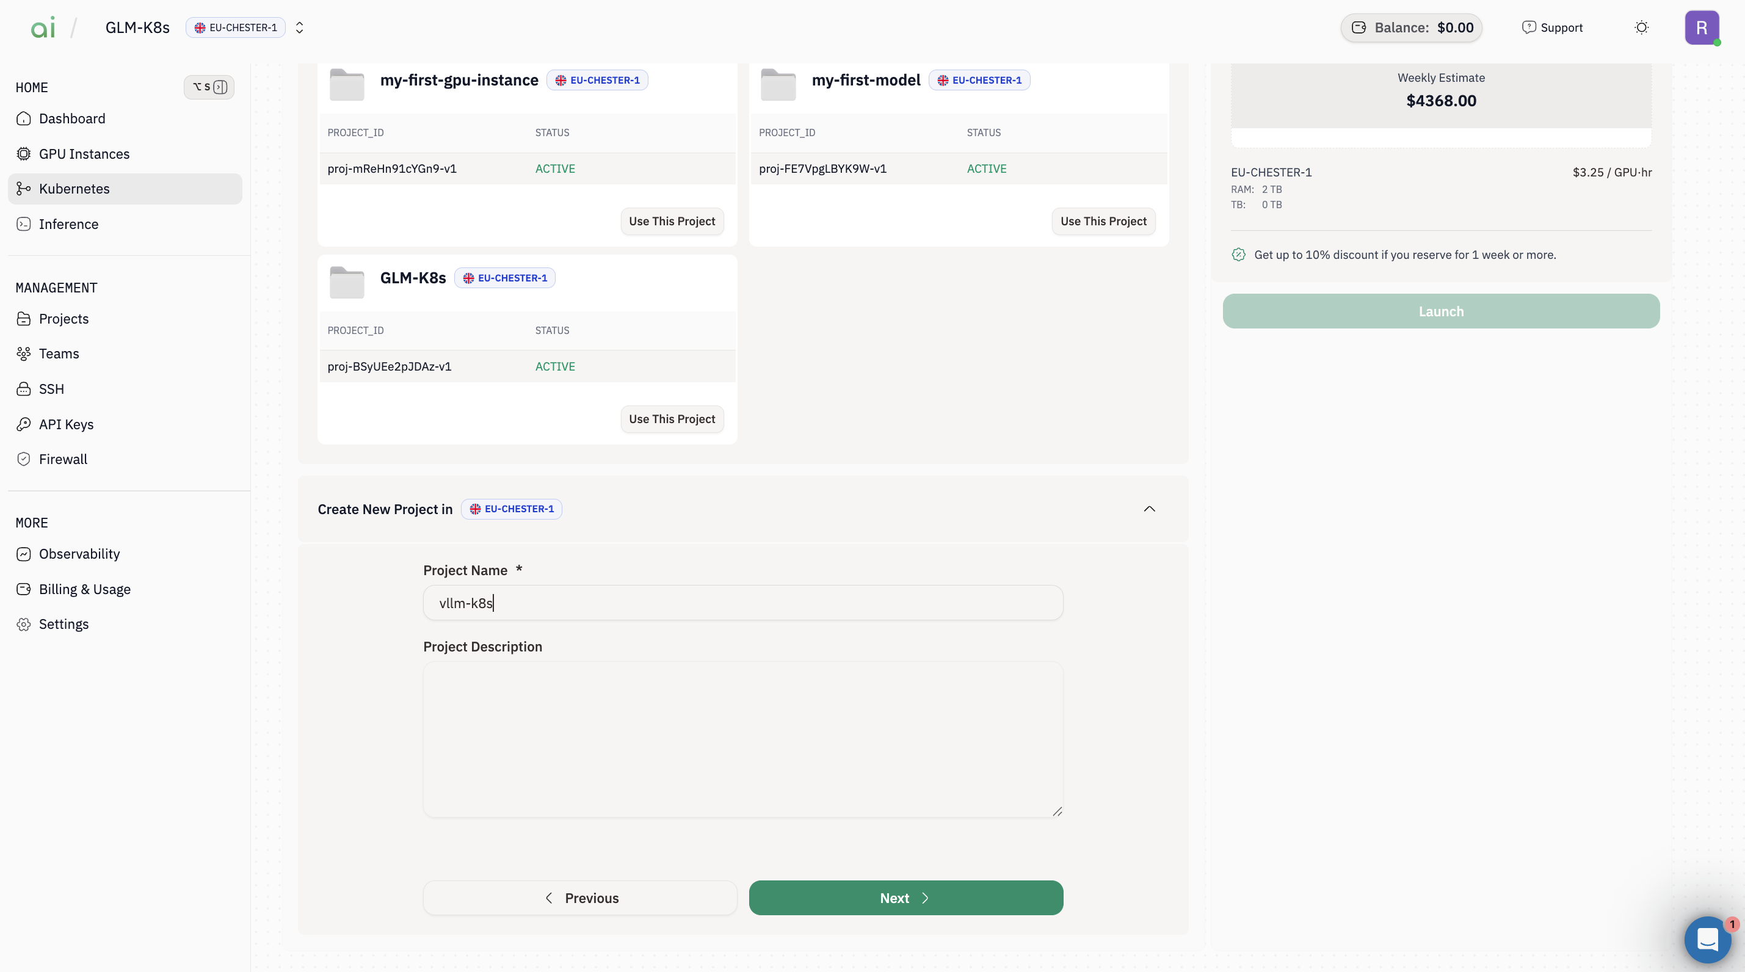Use the GLM-K8s project
The image size is (1745, 972).
click(671, 419)
